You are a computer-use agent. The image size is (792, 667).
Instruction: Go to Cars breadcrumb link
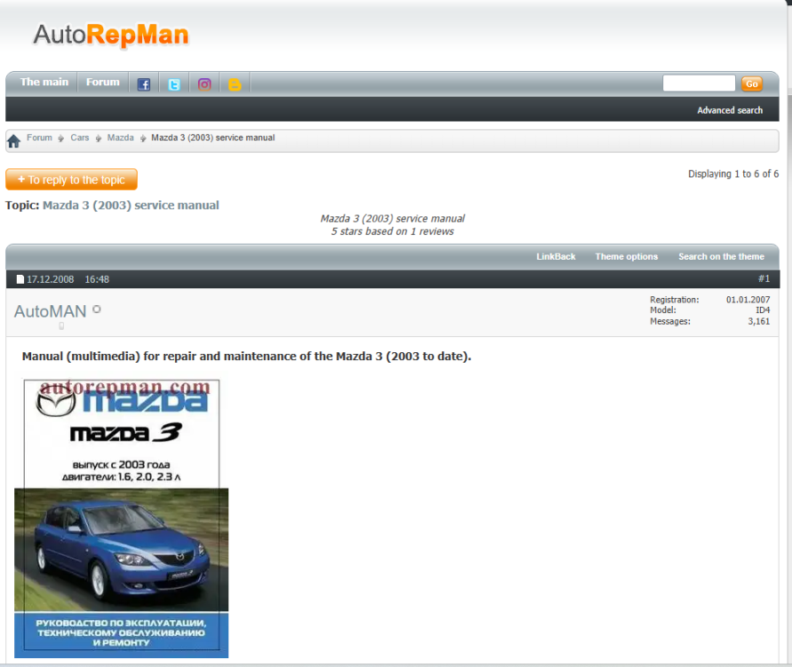pos(80,138)
